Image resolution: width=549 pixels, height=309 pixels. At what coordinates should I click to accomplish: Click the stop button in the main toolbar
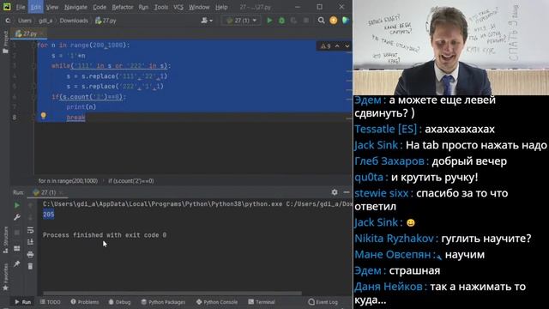pos(306,21)
